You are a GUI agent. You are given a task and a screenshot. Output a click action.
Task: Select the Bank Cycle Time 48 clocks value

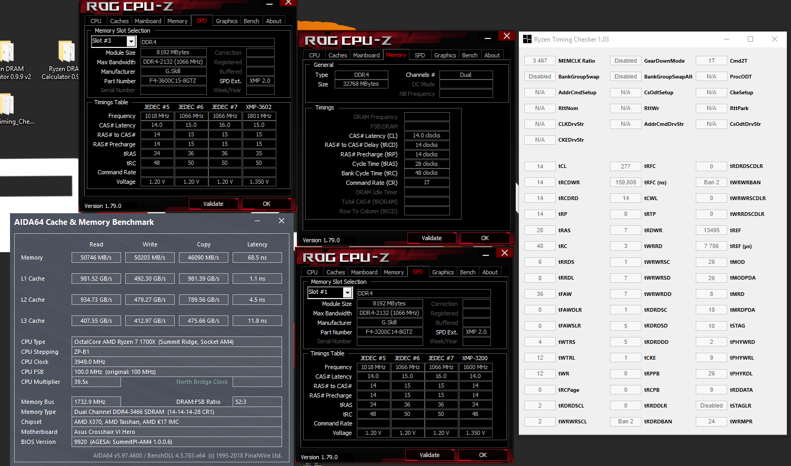coord(426,173)
